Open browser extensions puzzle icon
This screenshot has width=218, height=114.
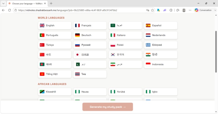pyautogui.click(x=171, y=10)
